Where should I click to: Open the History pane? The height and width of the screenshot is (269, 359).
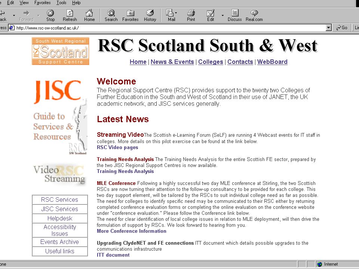[150, 16]
